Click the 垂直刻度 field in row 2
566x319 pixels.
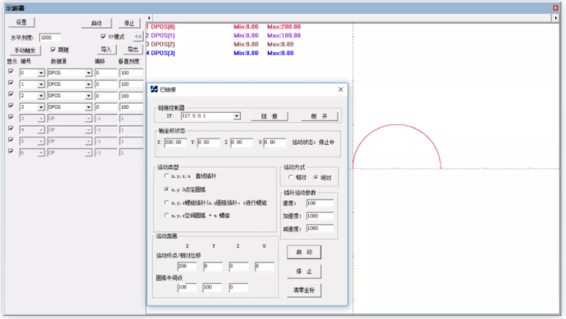(131, 96)
